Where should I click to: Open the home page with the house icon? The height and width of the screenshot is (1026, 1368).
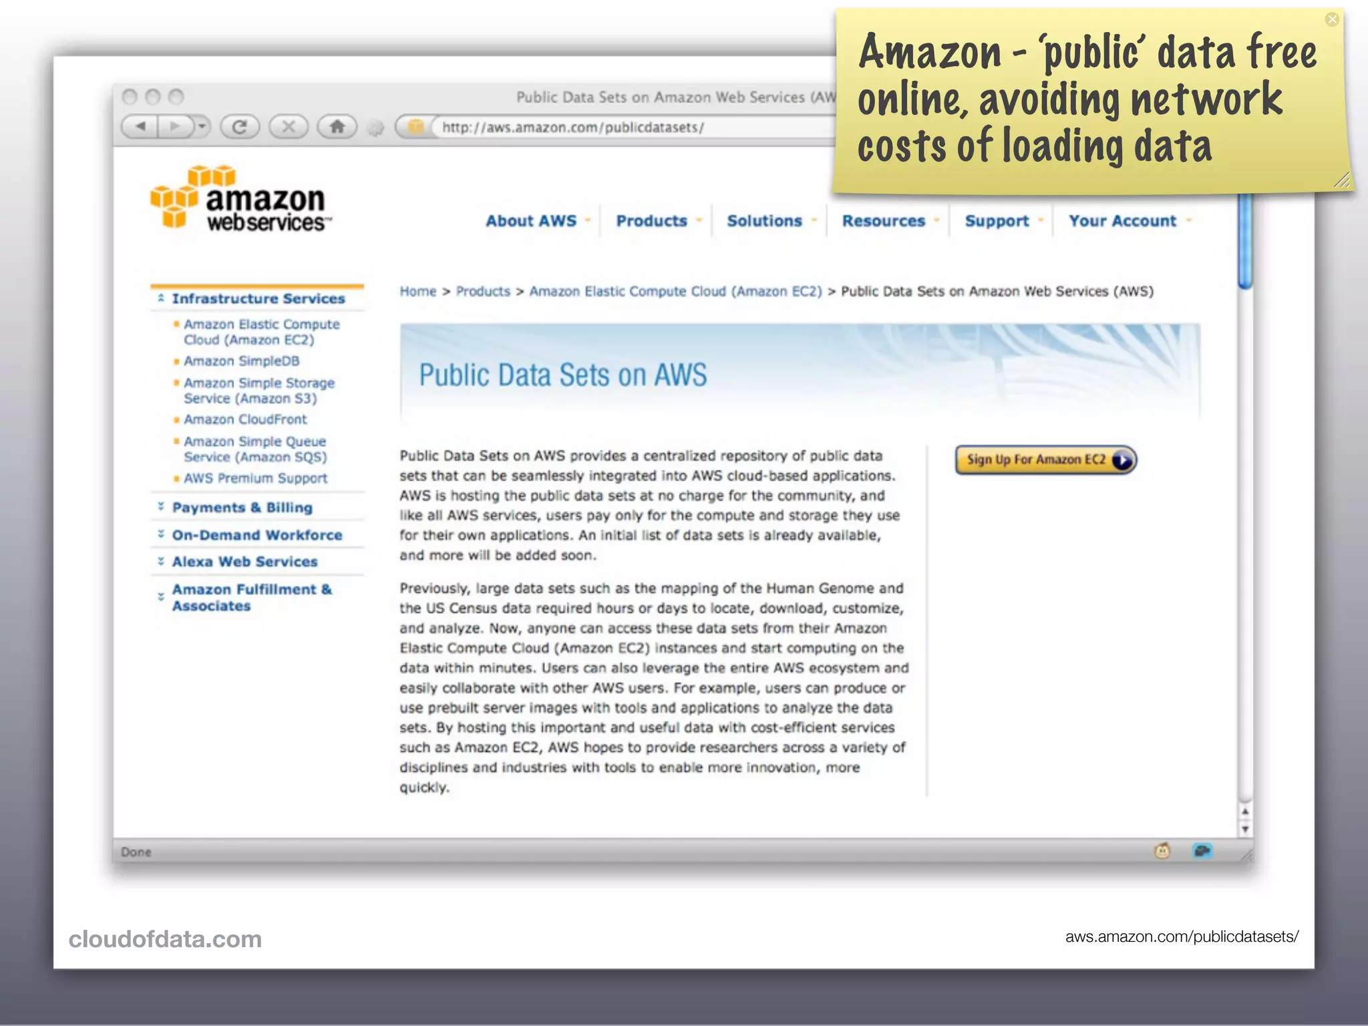tap(337, 126)
